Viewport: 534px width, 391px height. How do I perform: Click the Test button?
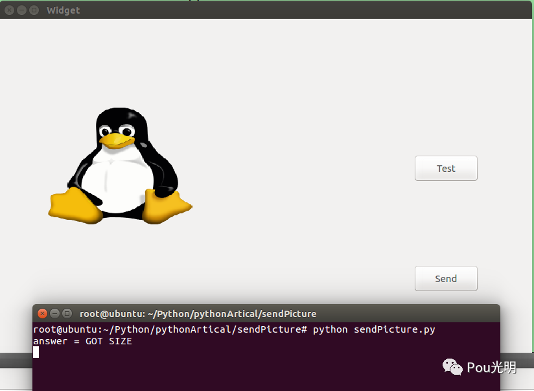pos(446,169)
